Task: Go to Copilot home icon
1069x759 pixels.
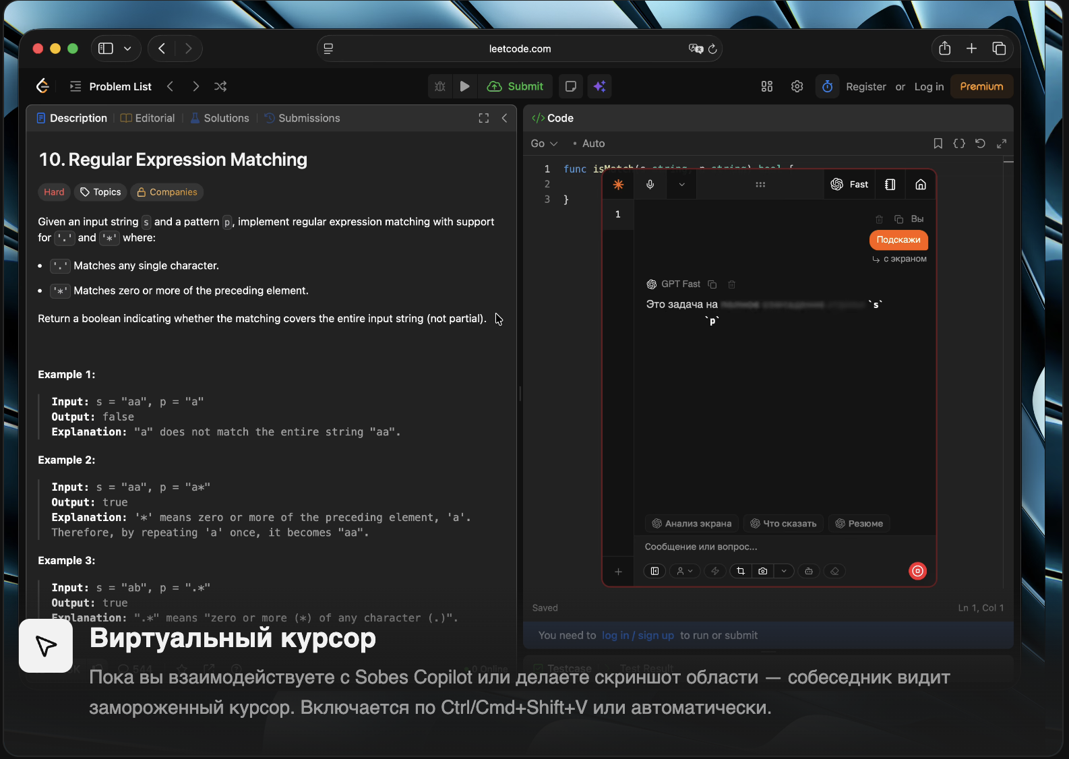Action: click(x=921, y=185)
